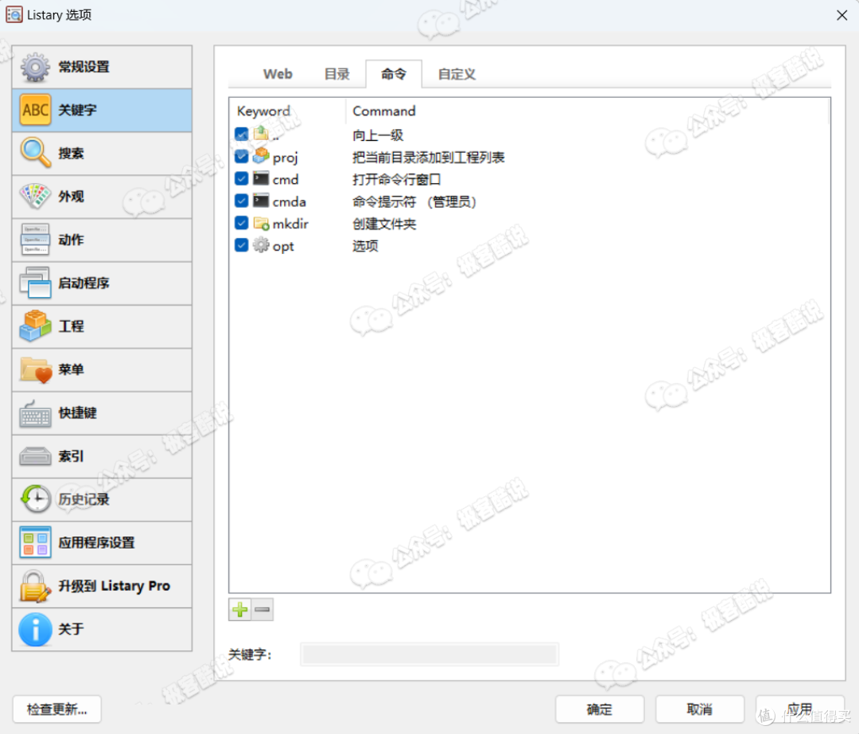Uncheck the proj keyword checkbox
The width and height of the screenshot is (859, 734).
click(242, 157)
